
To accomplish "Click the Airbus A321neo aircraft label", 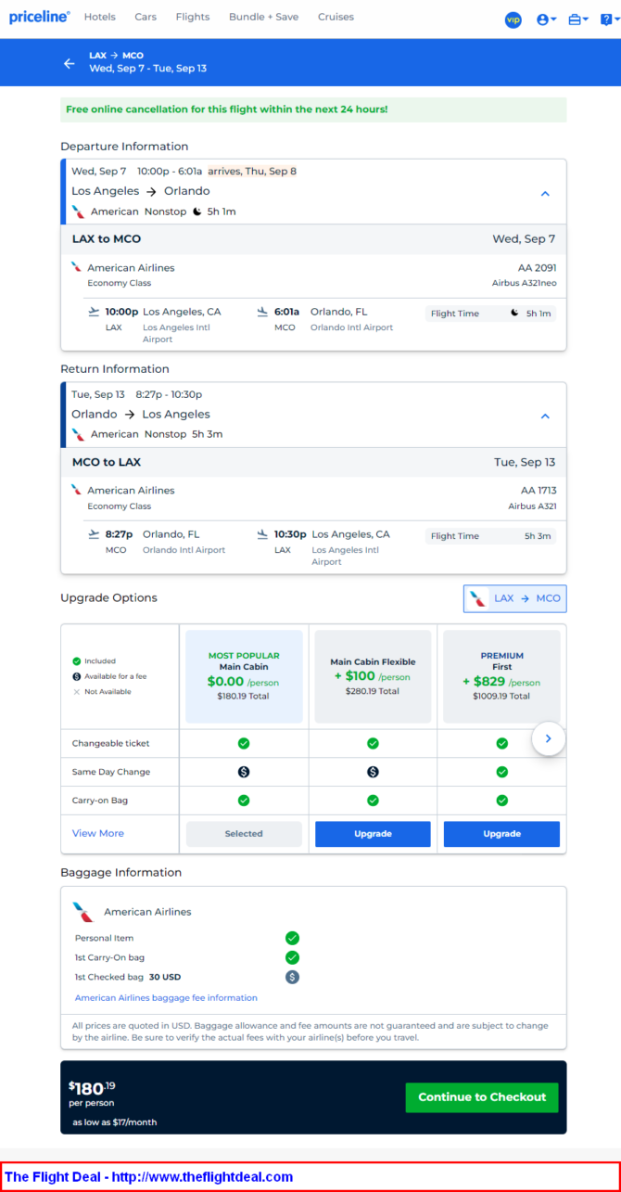I will point(525,283).
